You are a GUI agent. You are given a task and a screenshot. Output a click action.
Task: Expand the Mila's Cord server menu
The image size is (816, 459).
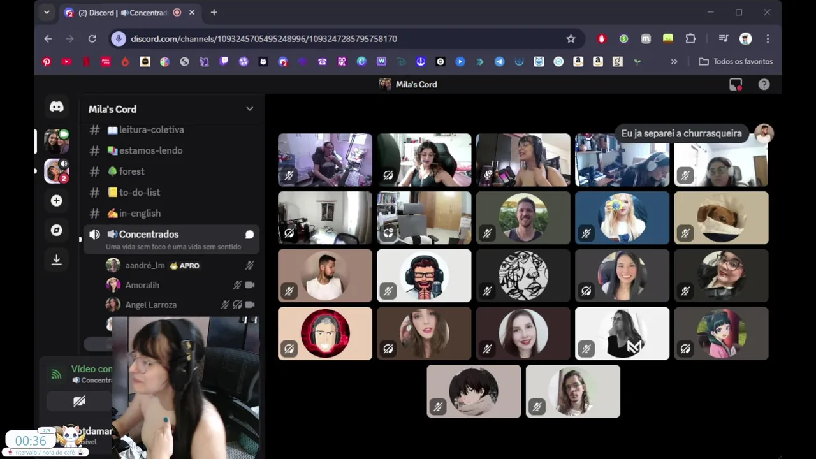[x=249, y=109]
